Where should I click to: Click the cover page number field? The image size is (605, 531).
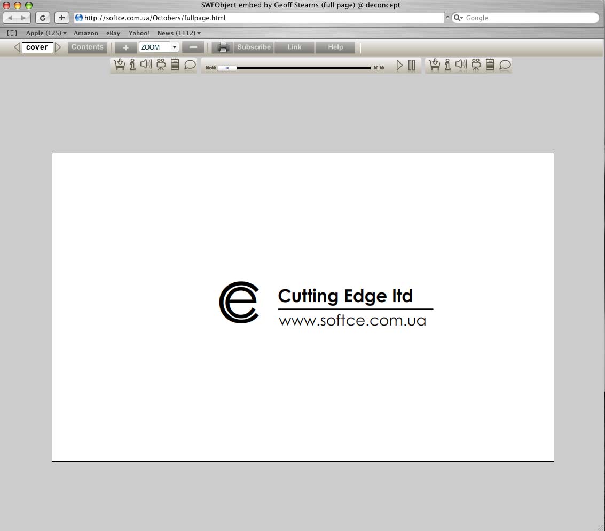tap(37, 47)
